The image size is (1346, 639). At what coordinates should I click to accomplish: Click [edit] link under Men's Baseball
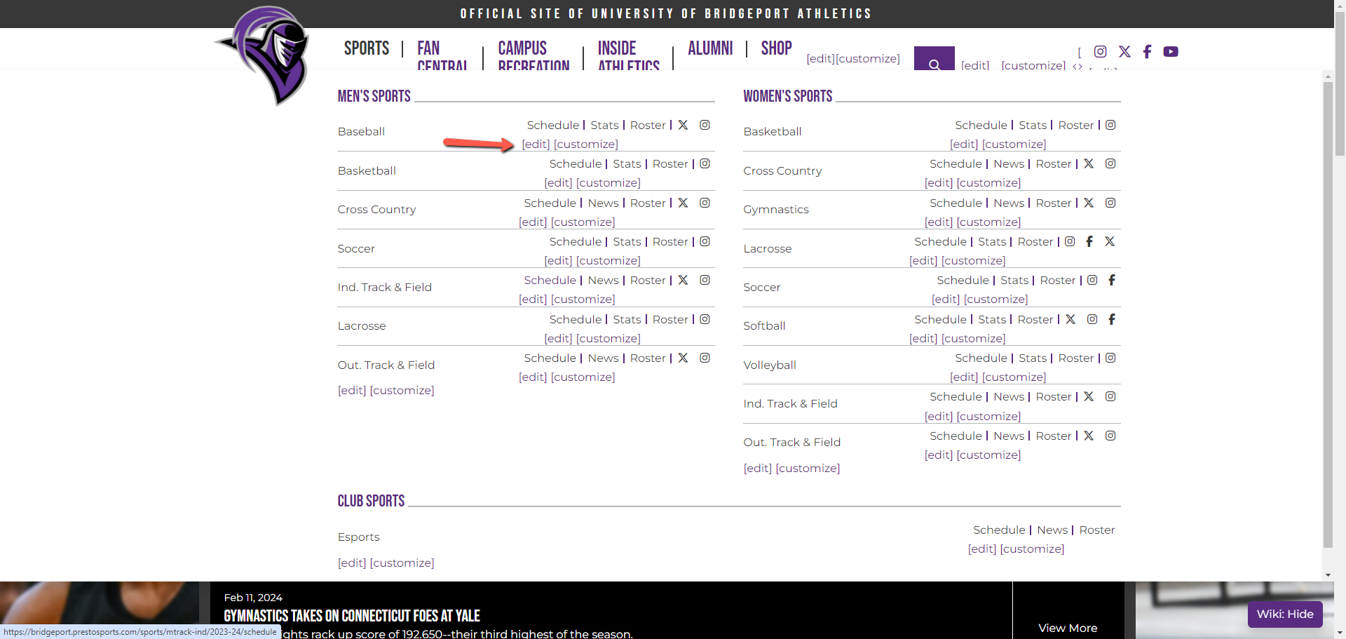(x=536, y=144)
